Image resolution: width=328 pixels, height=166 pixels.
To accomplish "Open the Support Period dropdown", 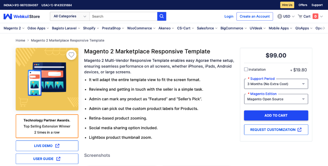I will (276, 84).
